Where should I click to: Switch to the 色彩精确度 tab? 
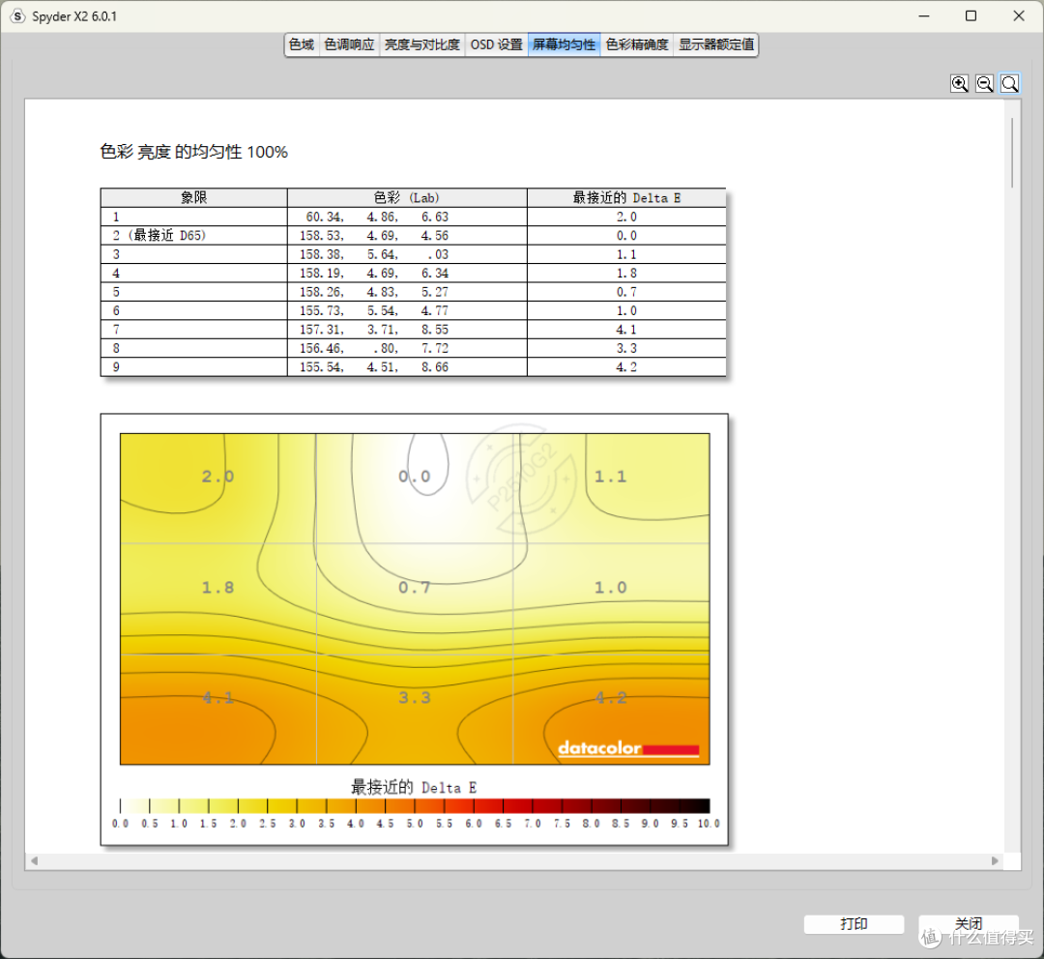click(x=636, y=44)
